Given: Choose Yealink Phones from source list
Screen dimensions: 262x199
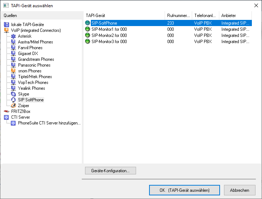Looking at the screenshot, I should coord(31,88).
